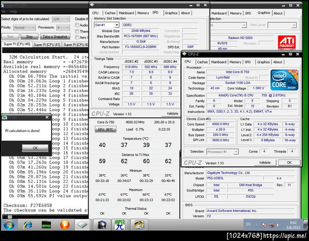Open the Caches tab in the SPD window
The width and height of the screenshot is (309, 241).
tap(110, 13)
